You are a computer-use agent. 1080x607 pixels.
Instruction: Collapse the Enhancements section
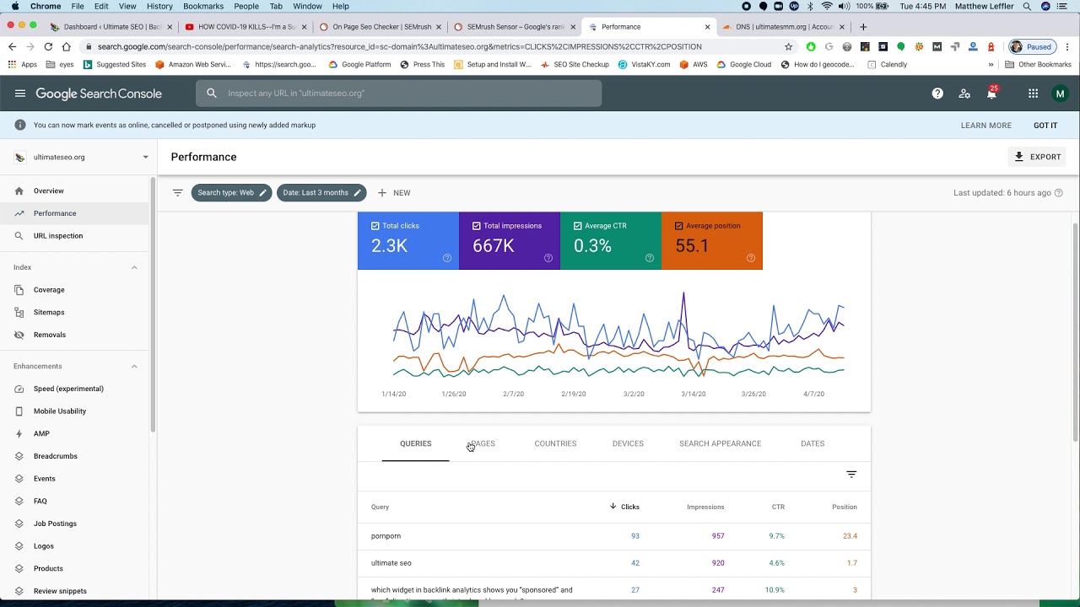click(x=134, y=366)
